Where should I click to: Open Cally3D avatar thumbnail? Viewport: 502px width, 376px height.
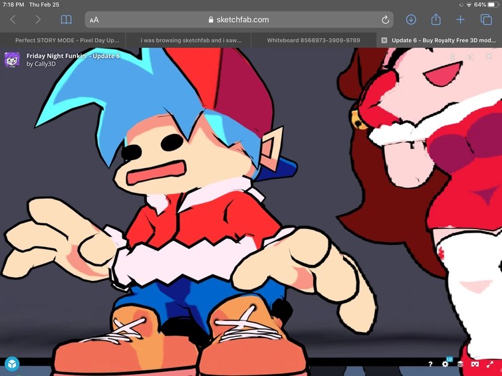pos(12,60)
